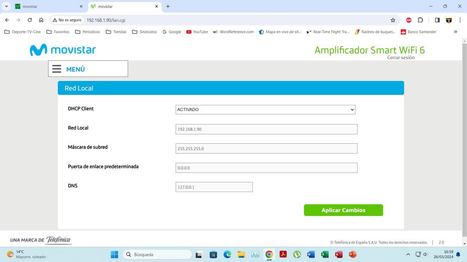Expand the hidden bookmarks chevron
The image size is (467, 262).
[x=455, y=32]
